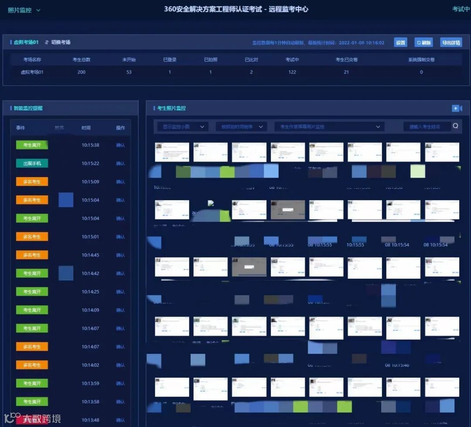Confirm the 10:14:42 考生离开 event
471x427 pixels.
(x=120, y=273)
